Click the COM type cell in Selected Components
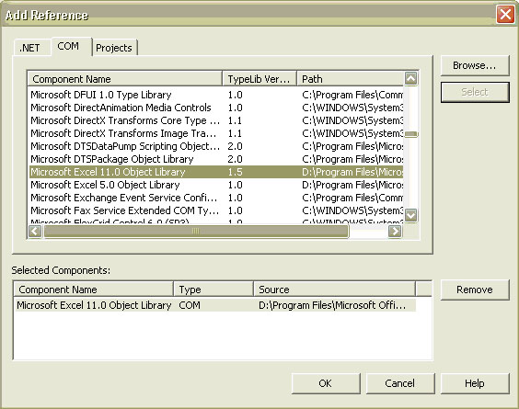Screen dimensions: 519x409 pyautogui.click(x=190, y=305)
